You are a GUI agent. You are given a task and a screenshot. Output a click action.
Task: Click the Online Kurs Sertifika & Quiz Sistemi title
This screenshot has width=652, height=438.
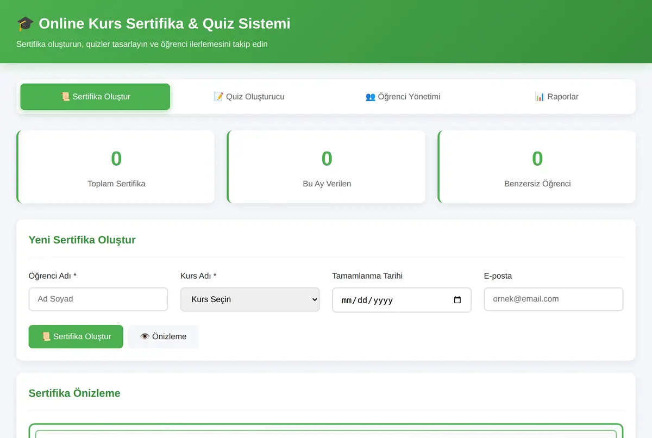[165, 24]
